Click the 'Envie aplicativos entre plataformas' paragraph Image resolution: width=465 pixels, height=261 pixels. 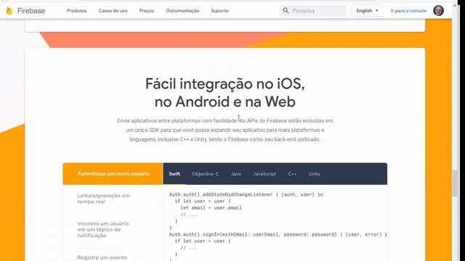225,130
